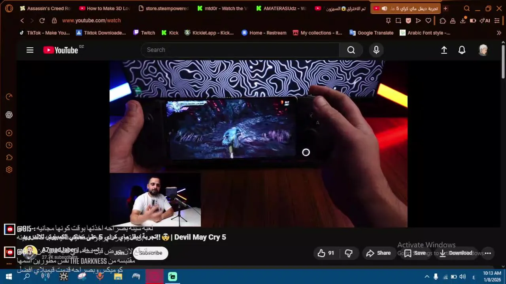
Task: Open the sidebar extensions cube icon
Action: pyautogui.click(x=9, y=157)
